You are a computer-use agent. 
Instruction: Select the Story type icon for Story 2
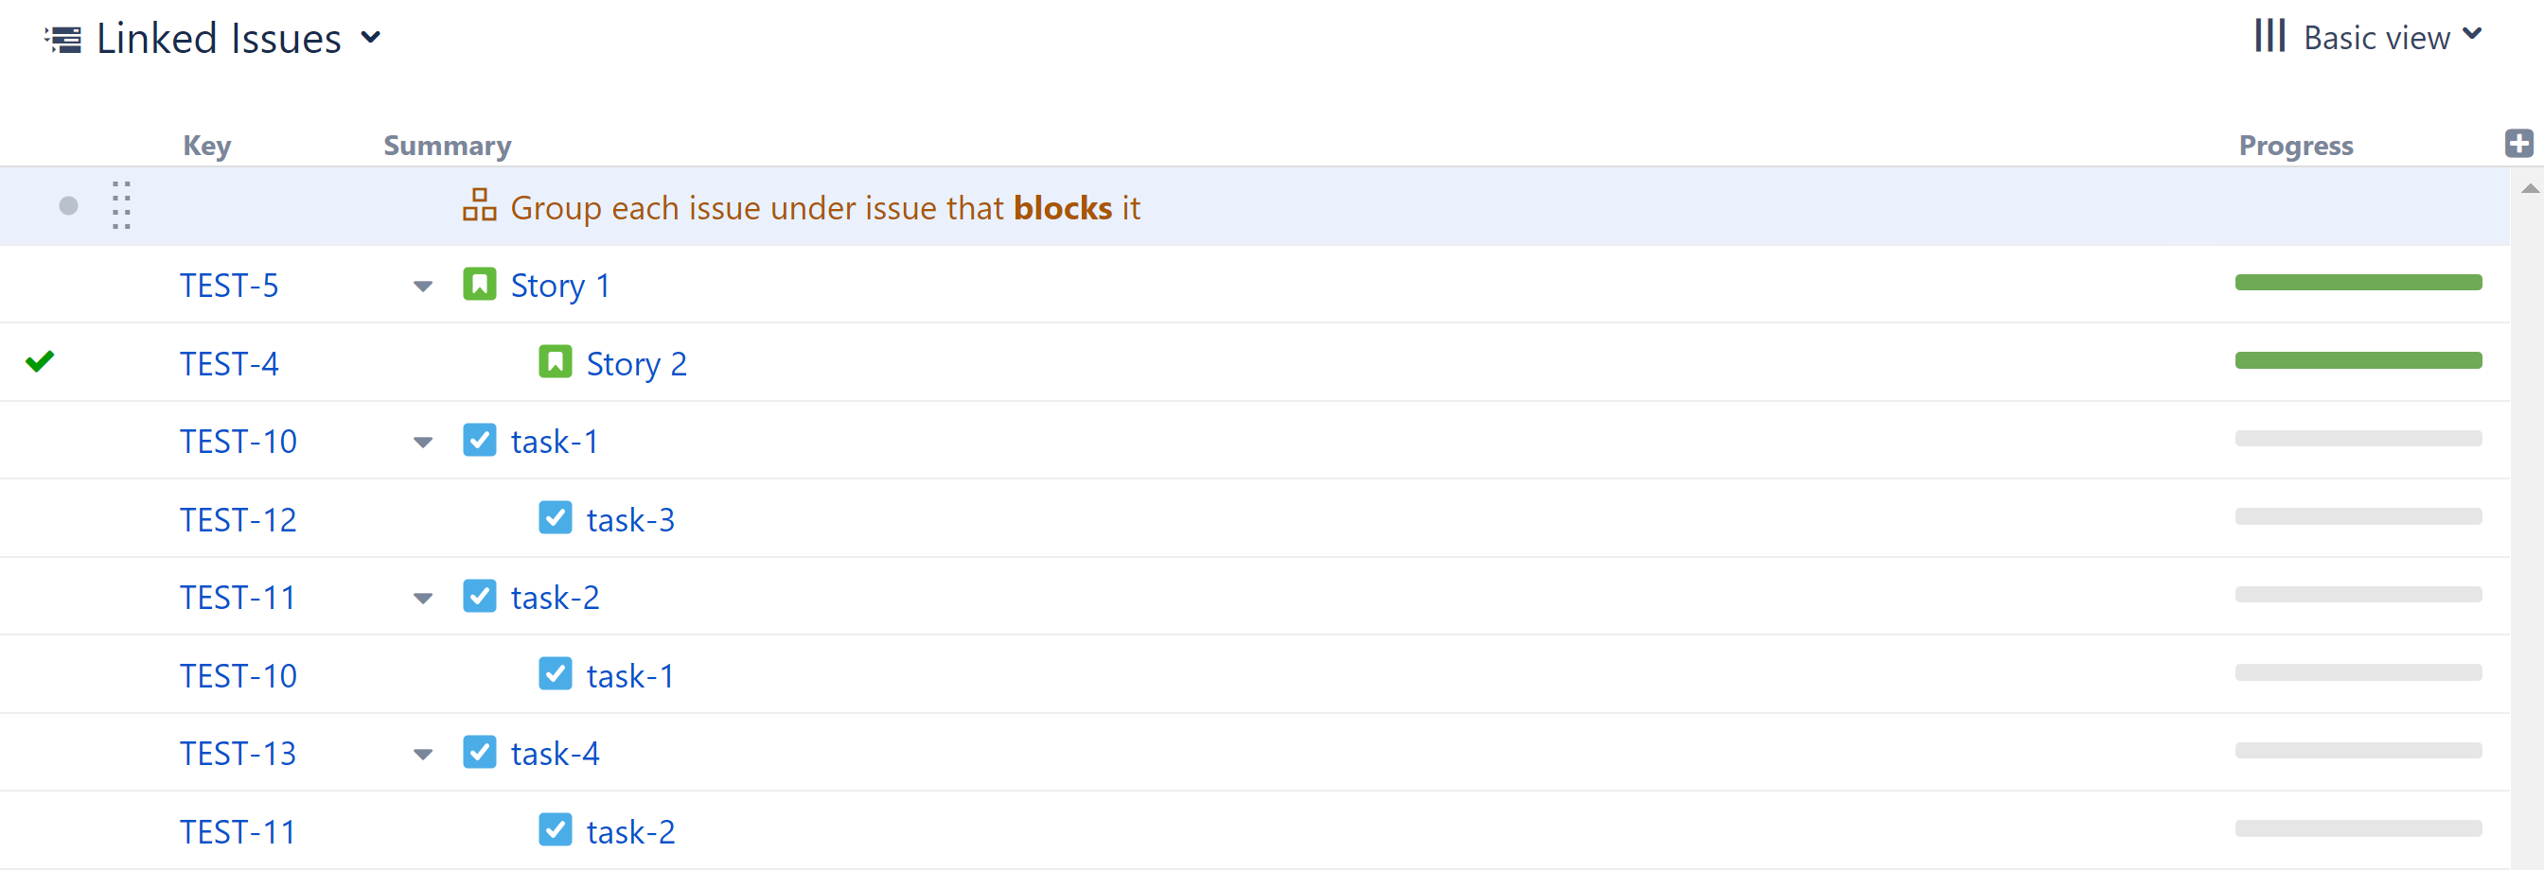point(556,362)
